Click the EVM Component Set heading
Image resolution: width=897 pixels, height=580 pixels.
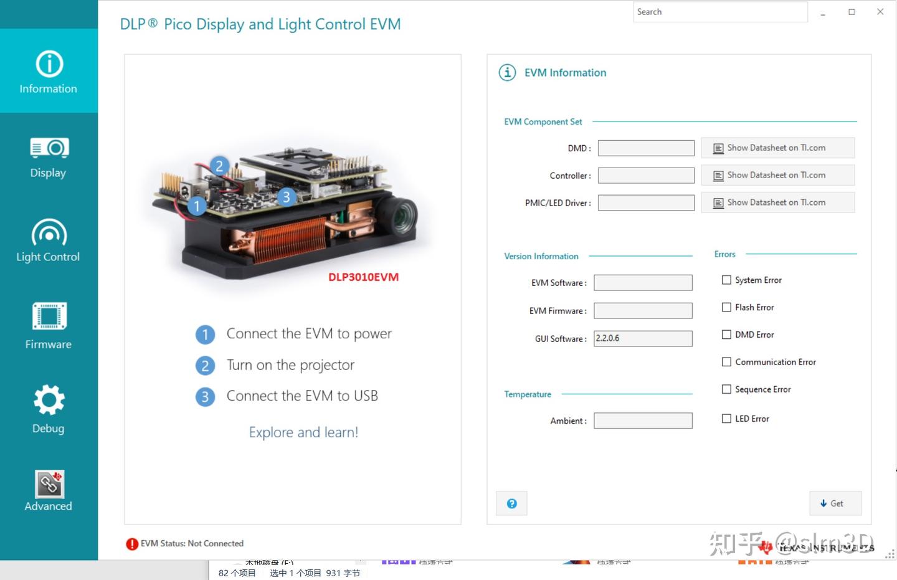coord(543,122)
